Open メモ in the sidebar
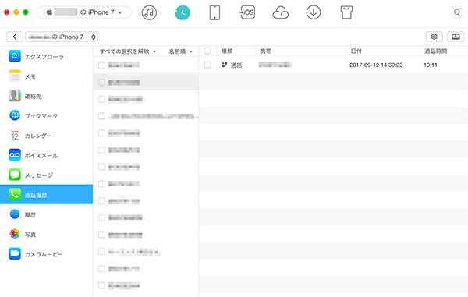468x297 pixels. [x=46, y=76]
